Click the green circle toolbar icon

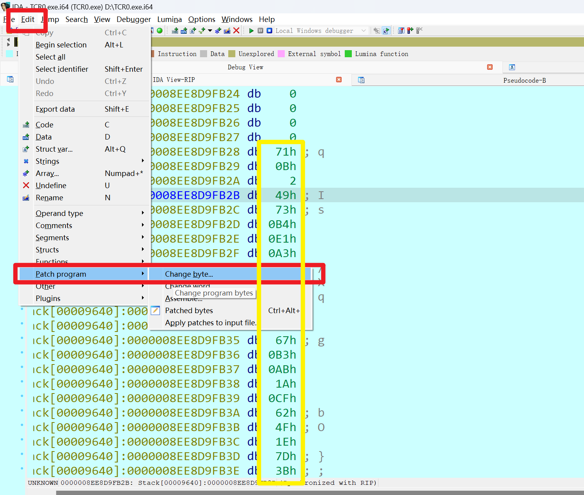point(160,31)
